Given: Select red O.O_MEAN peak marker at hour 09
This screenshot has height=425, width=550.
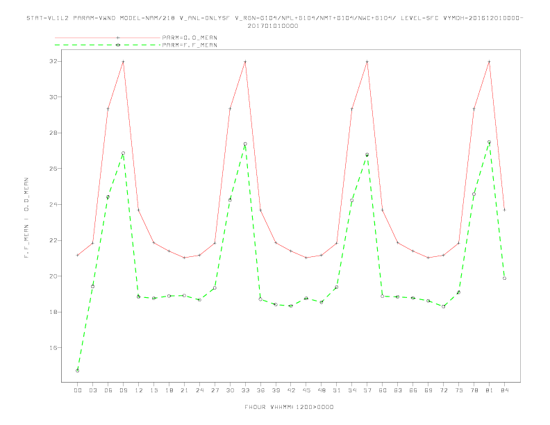Looking at the screenshot, I should [x=123, y=62].
